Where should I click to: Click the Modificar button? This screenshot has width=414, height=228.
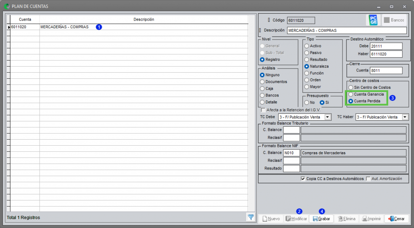tap(296, 219)
